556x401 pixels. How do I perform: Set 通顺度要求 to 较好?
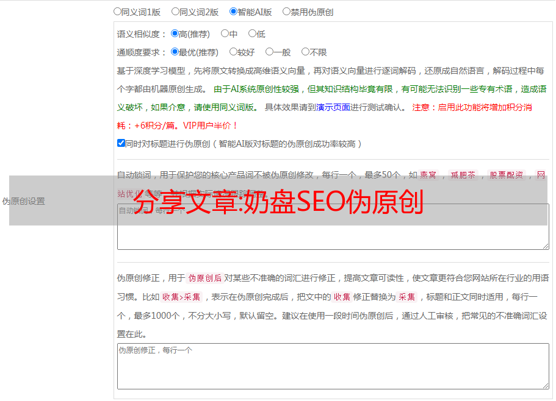click(x=233, y=52)
